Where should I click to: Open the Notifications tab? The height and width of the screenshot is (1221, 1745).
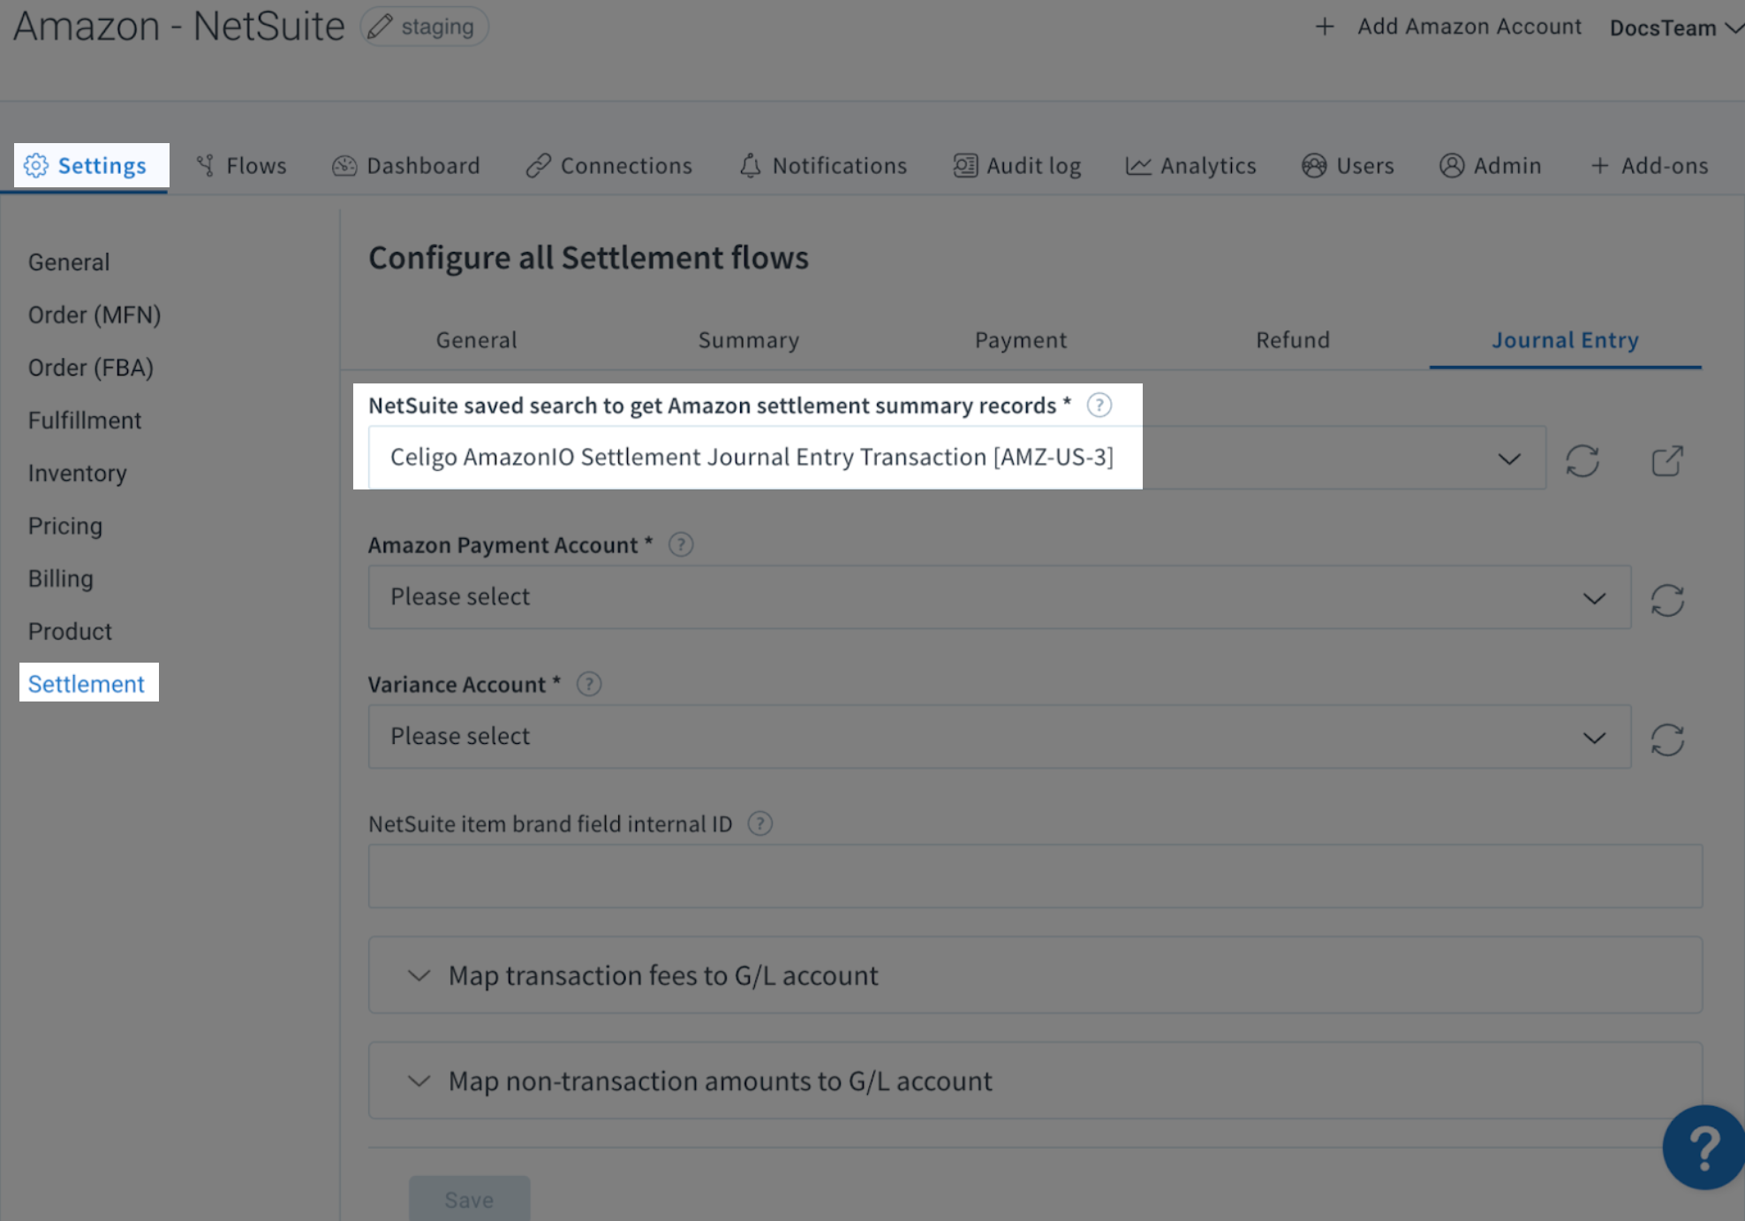coord(823,165)
